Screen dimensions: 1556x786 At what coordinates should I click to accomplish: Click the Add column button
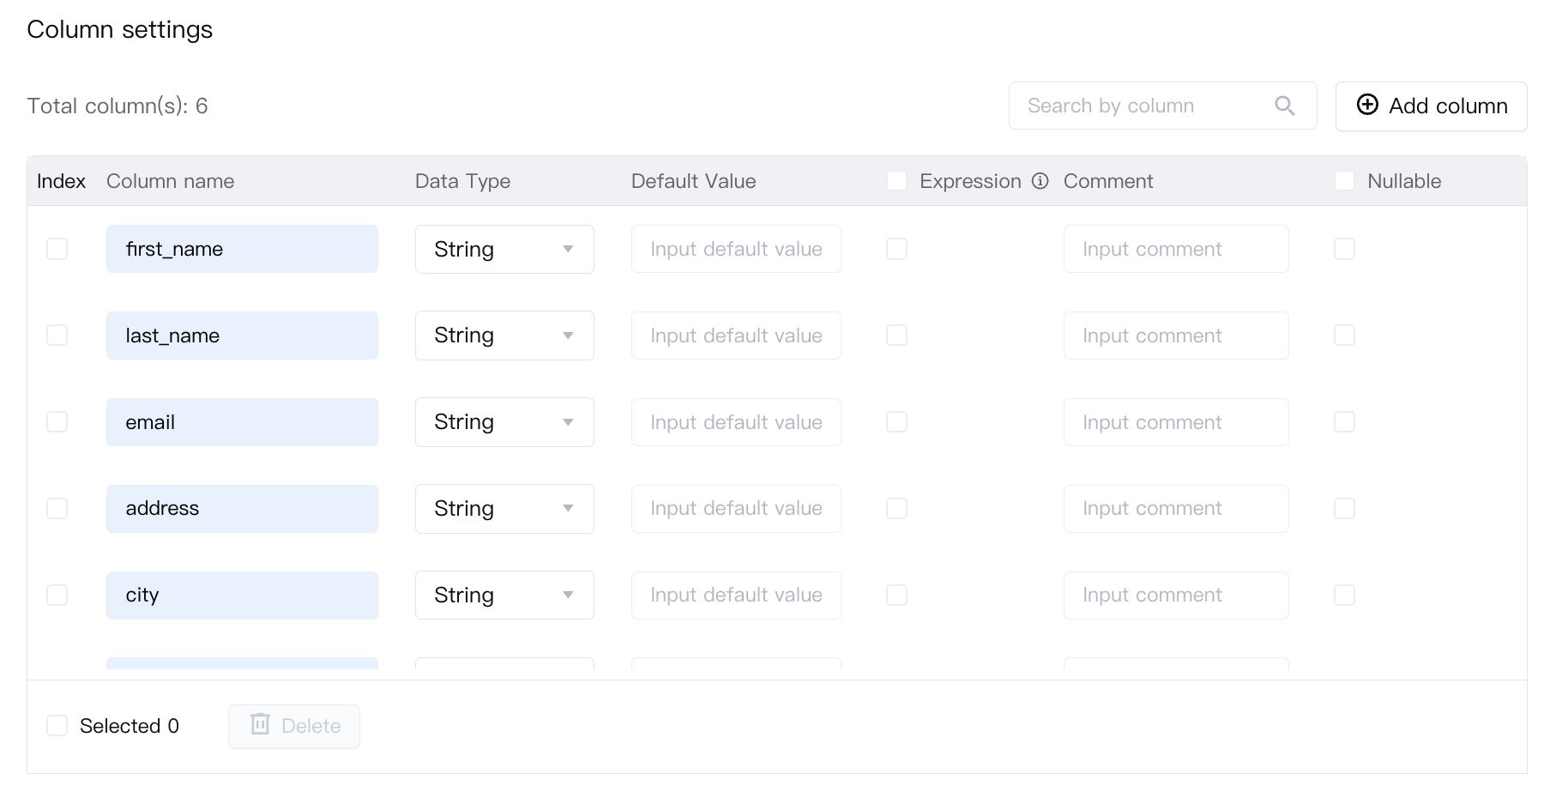click(1431, 106)
